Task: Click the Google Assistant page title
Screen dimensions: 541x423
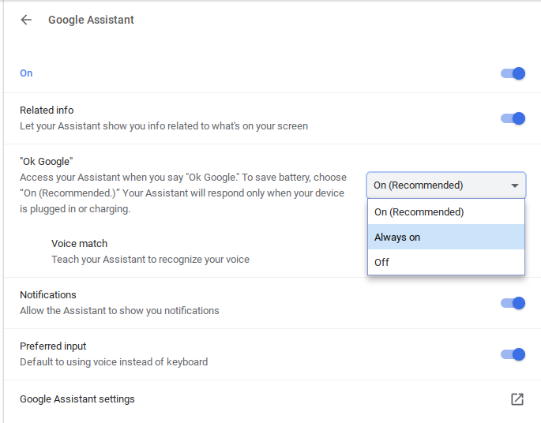Action: click(91, 20)
